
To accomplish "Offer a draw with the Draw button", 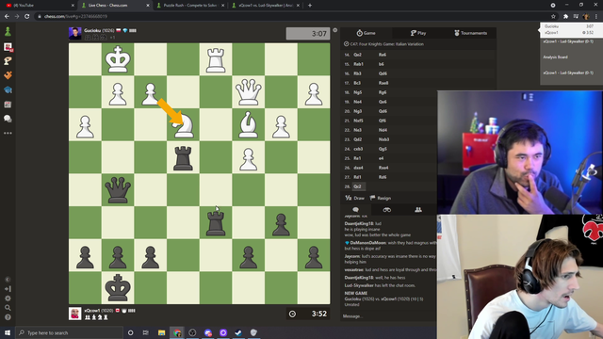I will click(355, 198).
